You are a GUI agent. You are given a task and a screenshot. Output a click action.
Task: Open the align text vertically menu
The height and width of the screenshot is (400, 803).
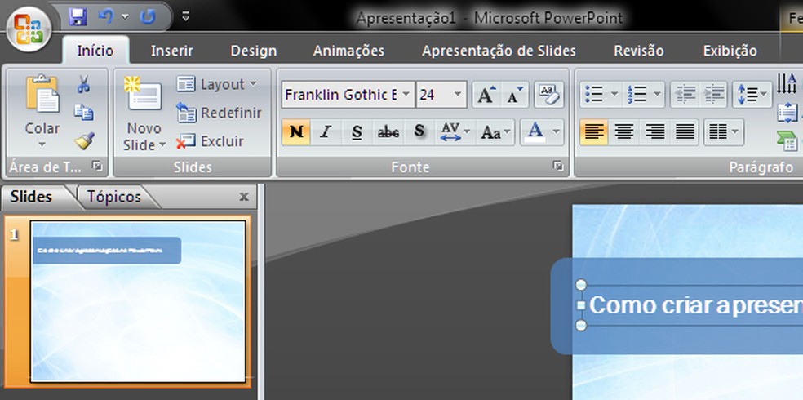[x=787, y=113]
